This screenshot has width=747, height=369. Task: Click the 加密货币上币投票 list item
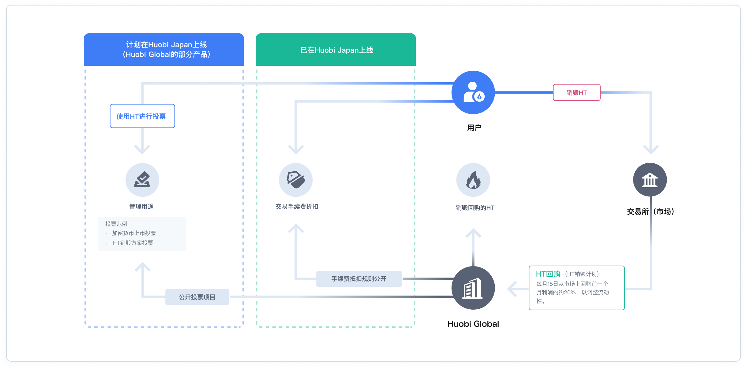coord(134,233)
